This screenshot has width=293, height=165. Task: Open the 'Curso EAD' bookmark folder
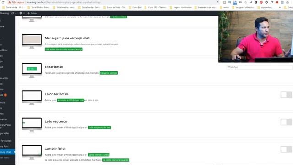pyautogui.click(x=136, y=7)
